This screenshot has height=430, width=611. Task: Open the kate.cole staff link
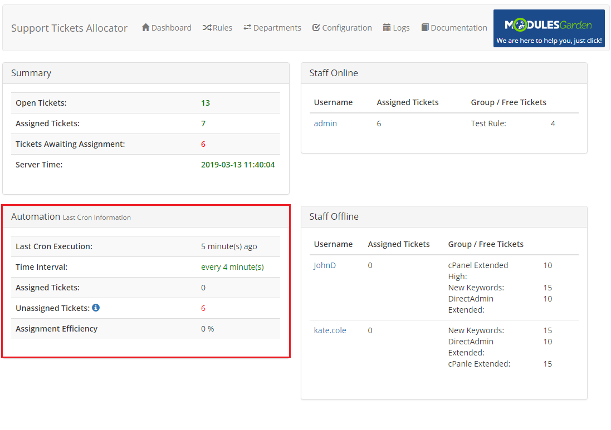[x=330, y=330]
